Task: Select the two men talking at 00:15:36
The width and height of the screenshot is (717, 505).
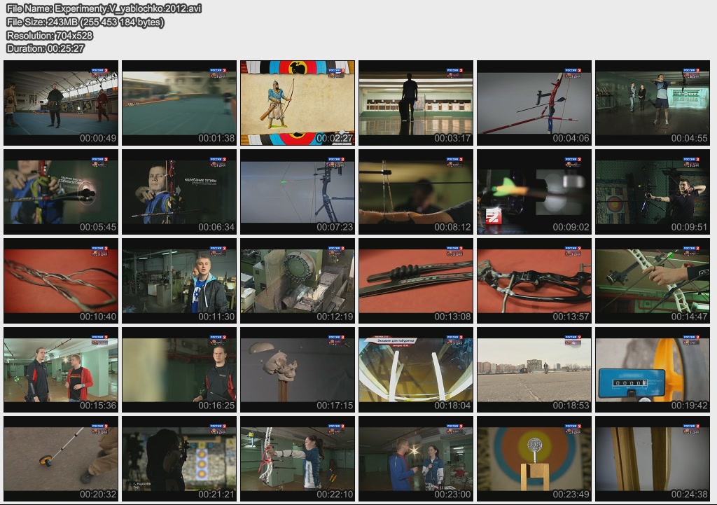Action: coord(61,370)
